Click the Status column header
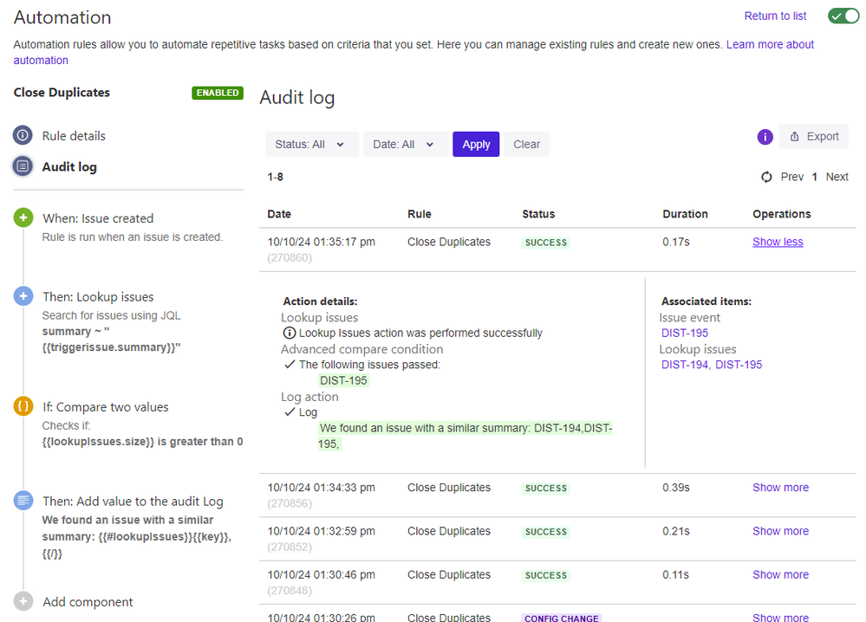The height and width of the screenshot is (622, 866). [538, 214]
